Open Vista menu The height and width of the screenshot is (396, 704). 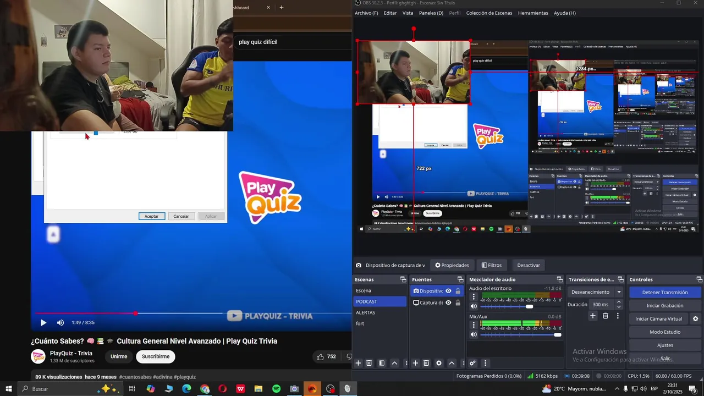tap(408, 13)
